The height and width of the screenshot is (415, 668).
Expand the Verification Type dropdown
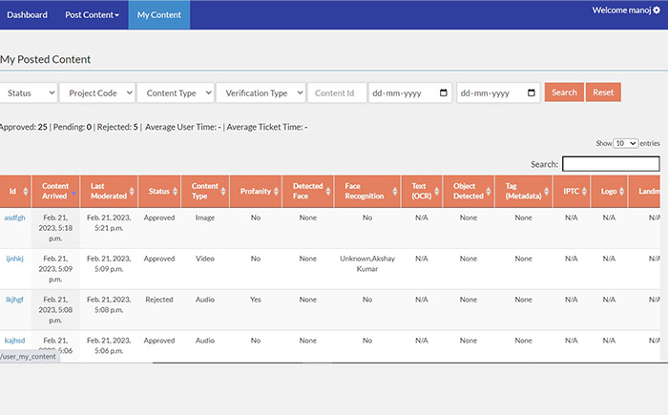point(261,93)
